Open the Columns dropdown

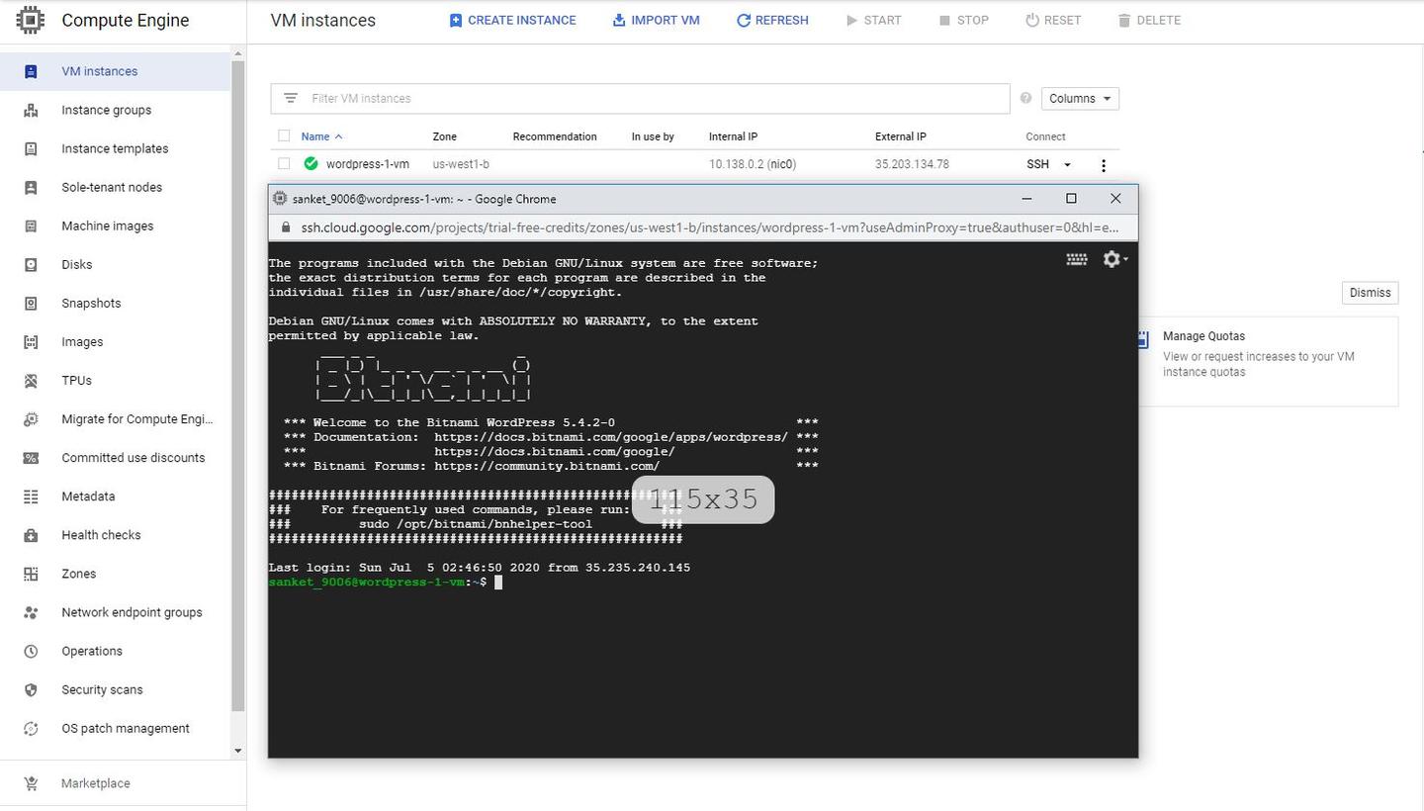[x=1080, y=98]
